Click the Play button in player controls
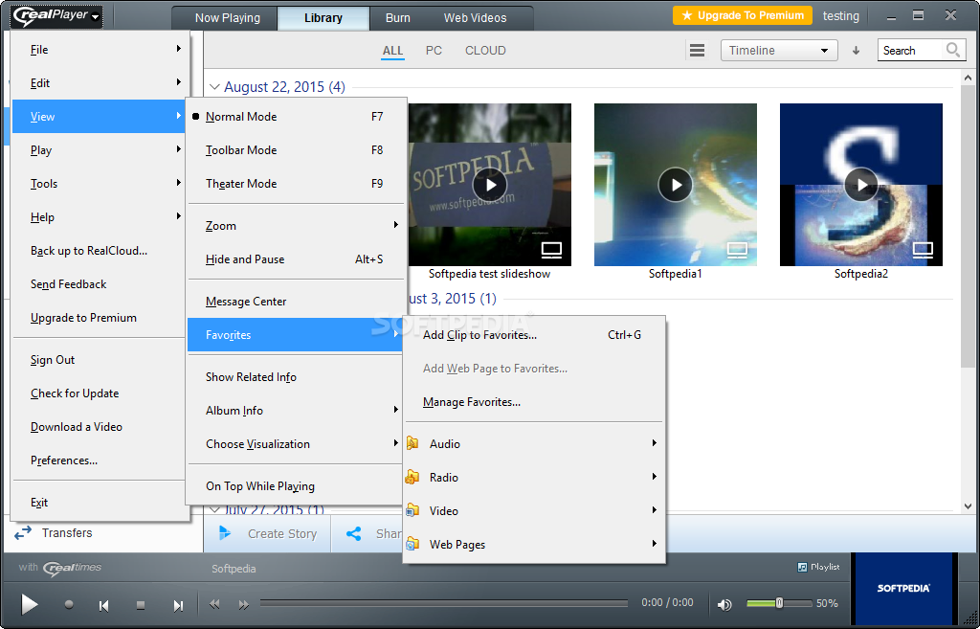 click(29, 604)
